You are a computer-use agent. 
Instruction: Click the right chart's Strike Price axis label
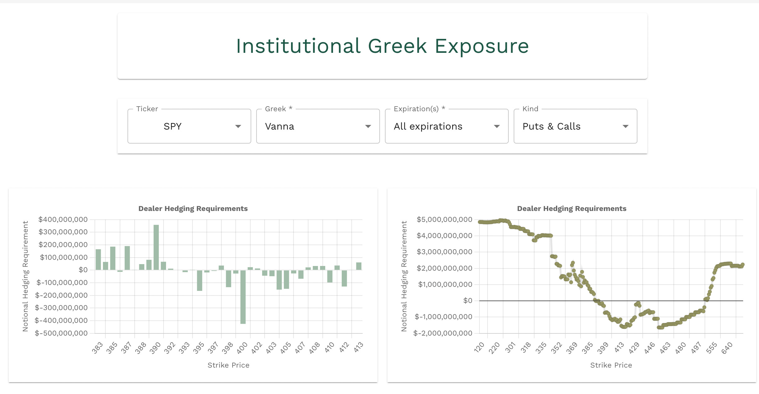point(611,365)
